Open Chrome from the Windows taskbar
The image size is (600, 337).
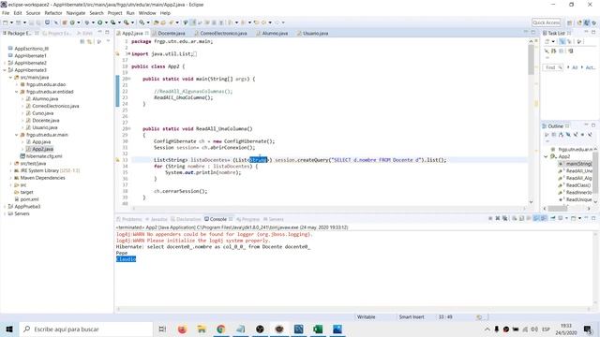(x=221, y=329)
